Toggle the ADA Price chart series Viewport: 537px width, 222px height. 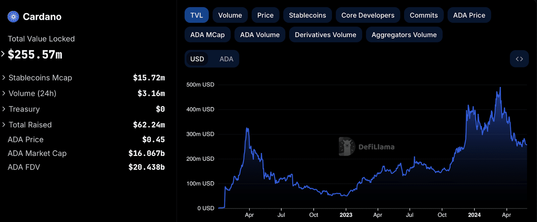click(469, 15)
